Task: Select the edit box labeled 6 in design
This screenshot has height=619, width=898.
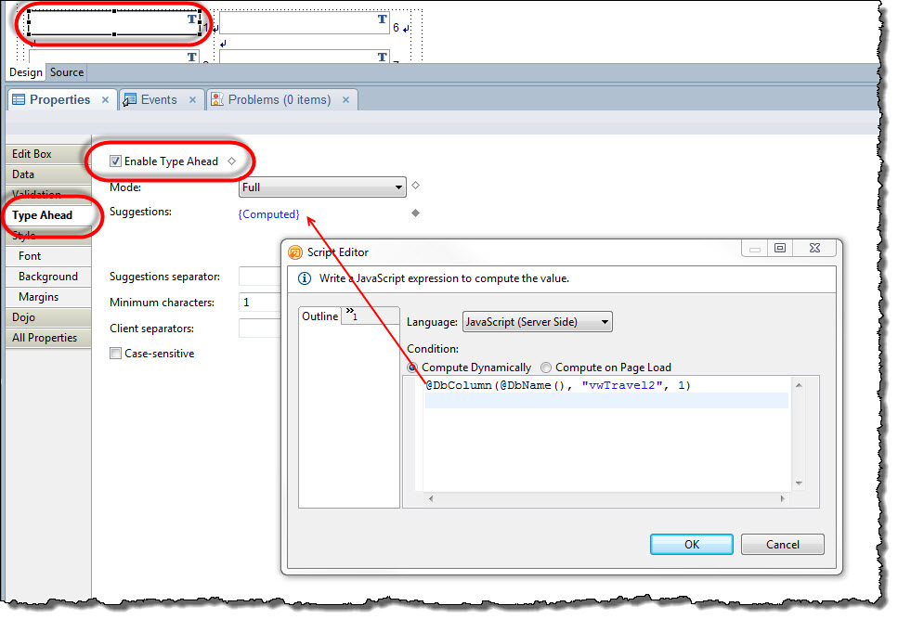Action: click(305, 23)
